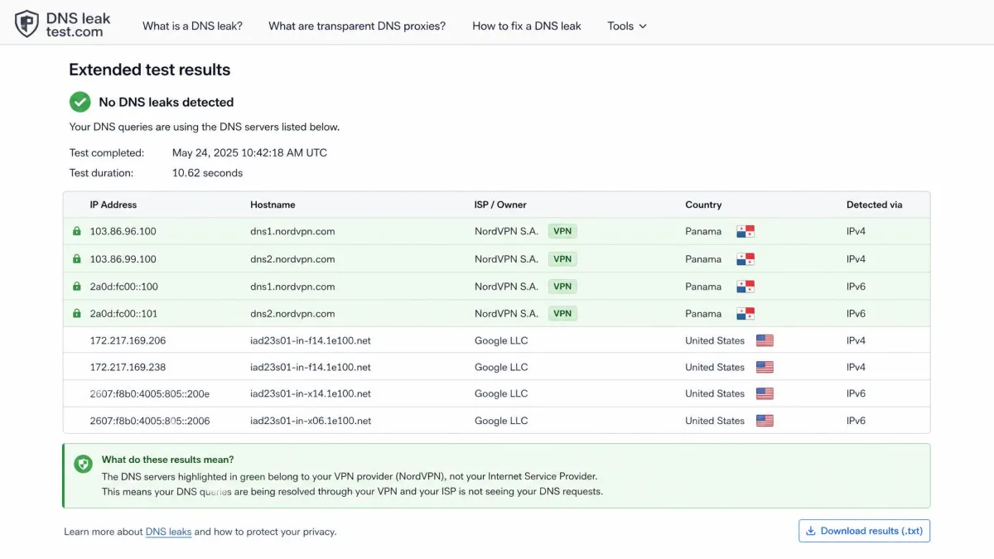Click the lock icon beside 2a0d:fc00::101
994x559 pixels.
click(x=77, y=314)
